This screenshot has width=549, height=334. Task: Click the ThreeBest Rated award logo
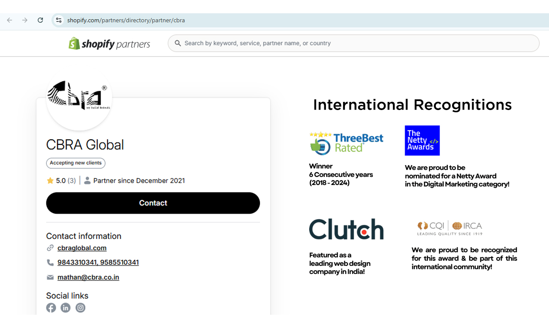pyautogui.click(x=347, y=143)
